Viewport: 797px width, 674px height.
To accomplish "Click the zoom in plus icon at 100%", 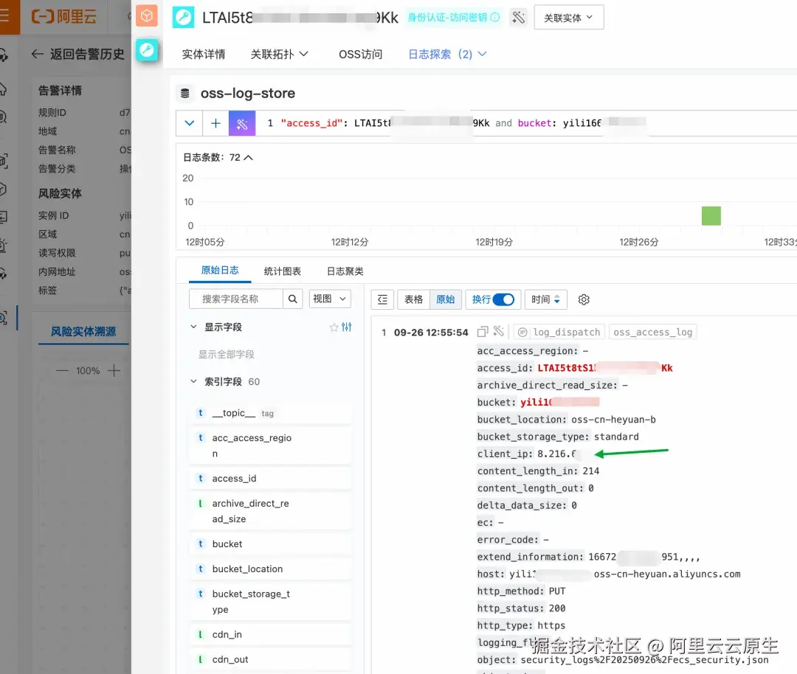I will pyautogui.click(x=114, y=371).
